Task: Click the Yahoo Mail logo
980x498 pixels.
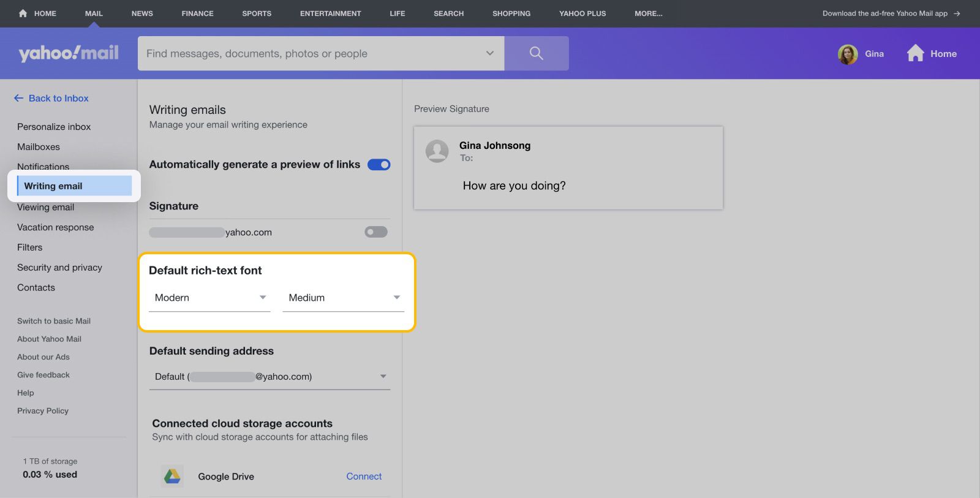Action: coord(69,53)
